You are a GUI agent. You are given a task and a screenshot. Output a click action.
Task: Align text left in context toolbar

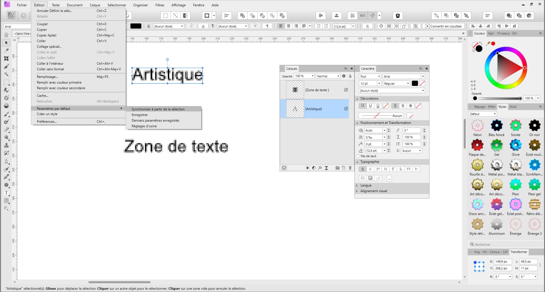[281, 26]
